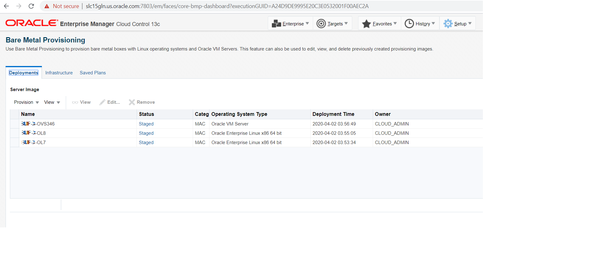Click the Owner column header
594x272 pixels.
[428, 114]
